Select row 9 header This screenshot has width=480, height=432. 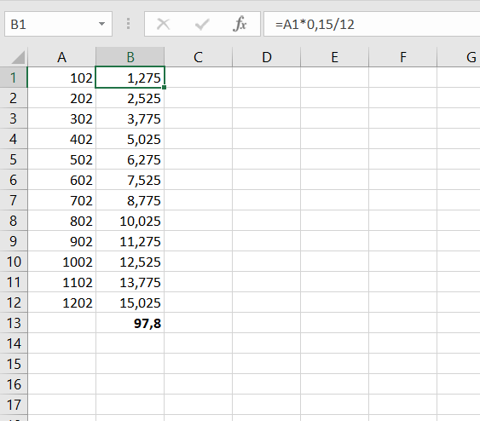[x=14, y=241]
